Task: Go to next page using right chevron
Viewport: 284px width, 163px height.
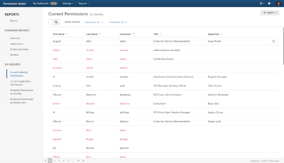Action: tap(83, 161)
